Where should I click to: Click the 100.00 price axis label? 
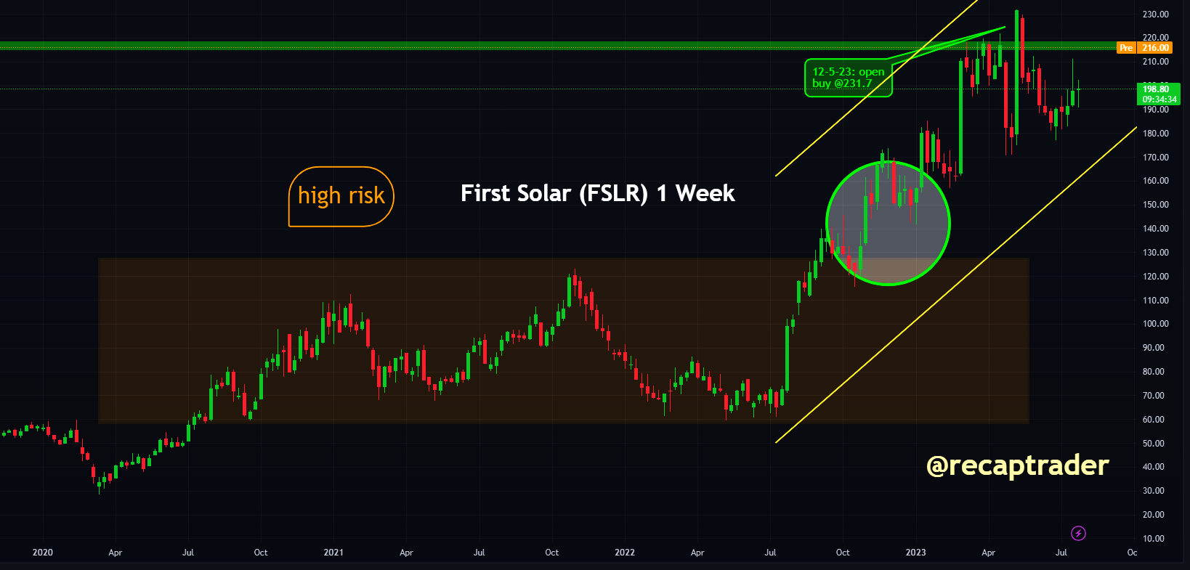(1155, 324)
